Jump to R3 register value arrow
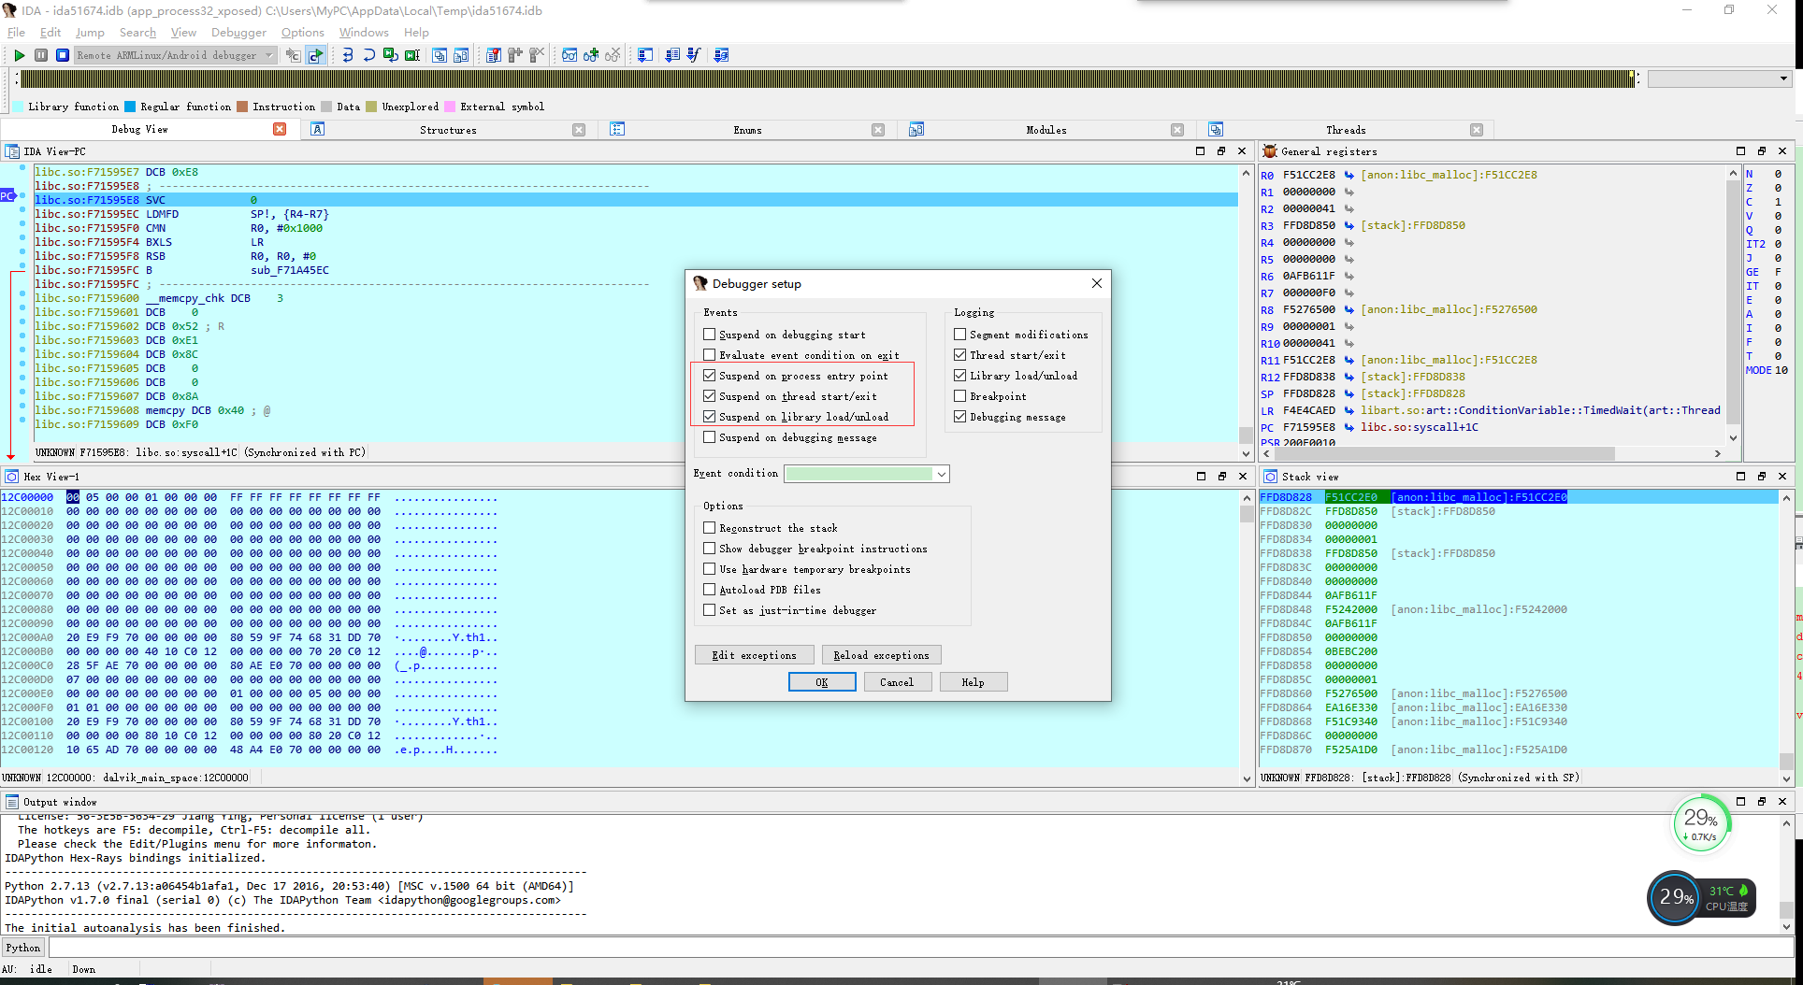Image resolution: width=1803 pixels, height=985 pixels. pyautogui.click(x=1349, y=225)
